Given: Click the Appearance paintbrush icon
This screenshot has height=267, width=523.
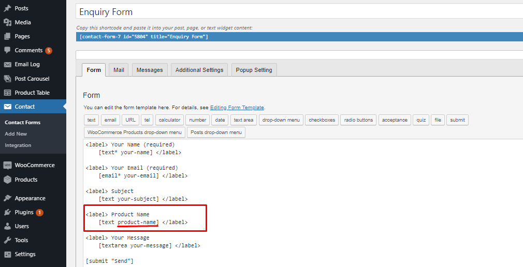Looking at the screenshot, I should (x=7, y=199).
